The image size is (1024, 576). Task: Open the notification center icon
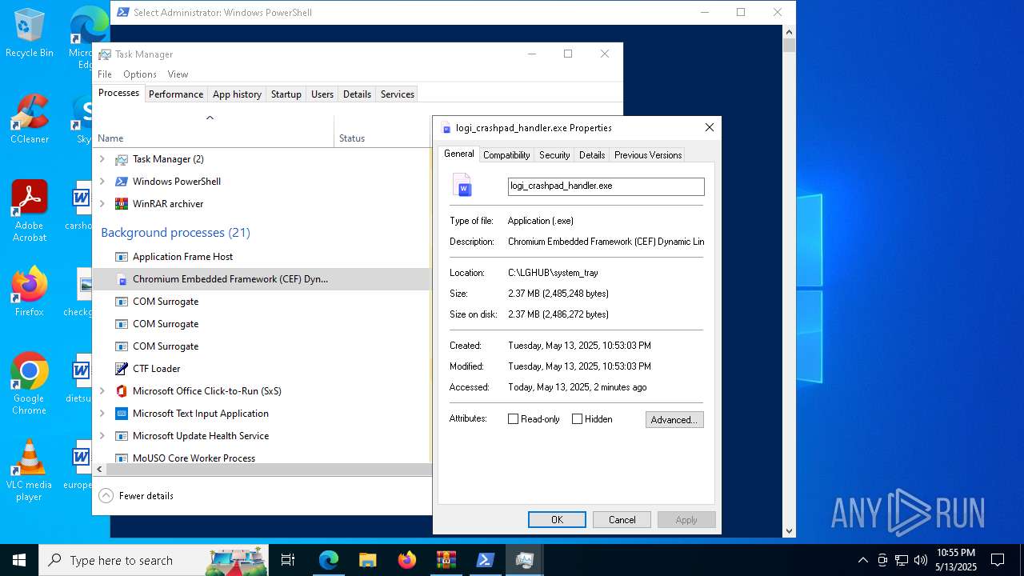998,560
